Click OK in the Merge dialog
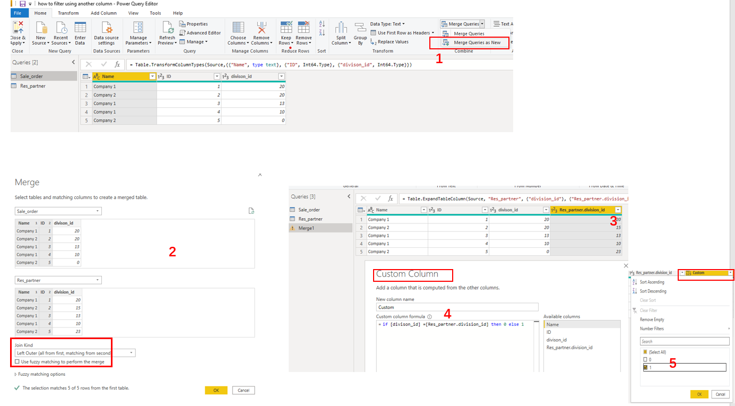The width and height of the screenshot is (735, 406). pyautogui.click(x=216, y=390)
